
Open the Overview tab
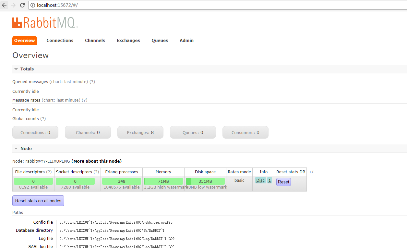(x=25, y=41)
